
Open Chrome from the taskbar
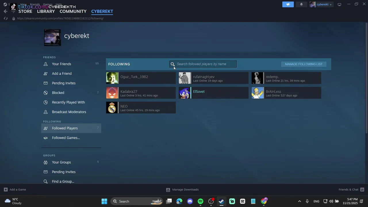(264, 201)
